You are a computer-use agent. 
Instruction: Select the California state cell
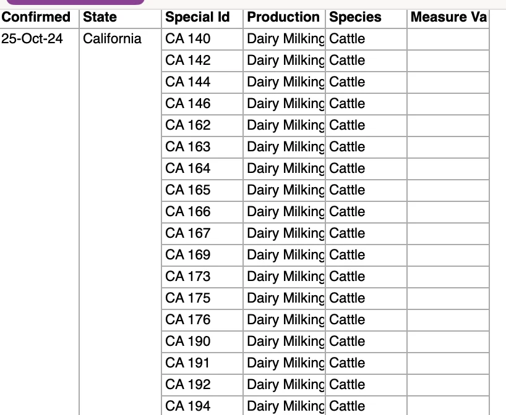(x=112, y=39)
